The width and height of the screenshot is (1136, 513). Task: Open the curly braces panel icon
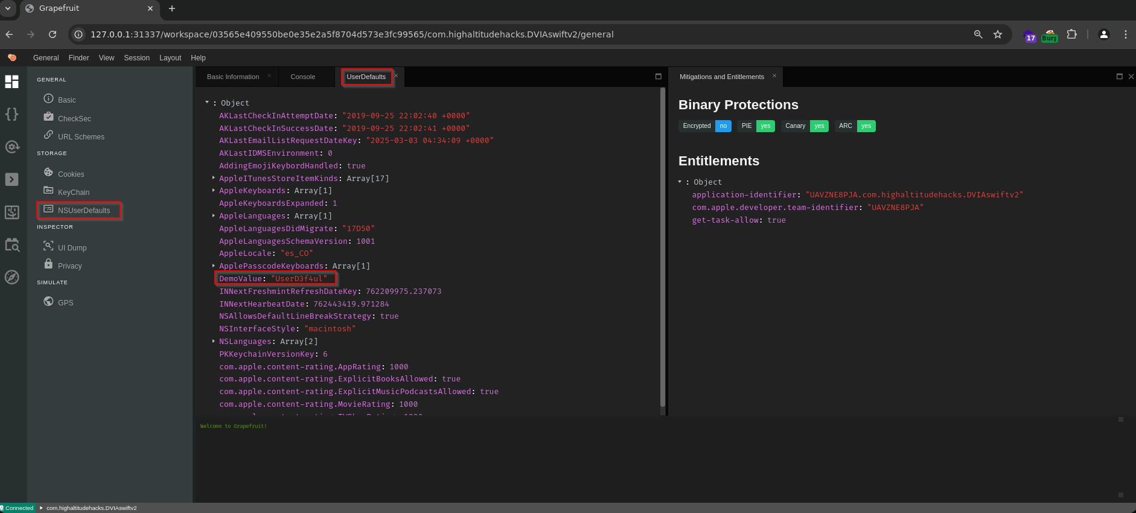(12, 114)
